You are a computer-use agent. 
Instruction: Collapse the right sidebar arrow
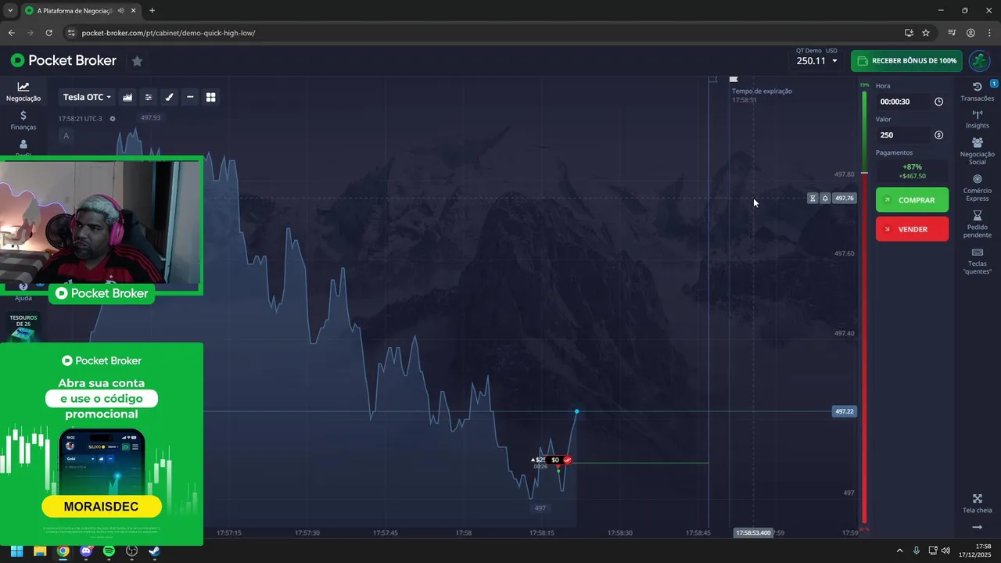[978, 528]
